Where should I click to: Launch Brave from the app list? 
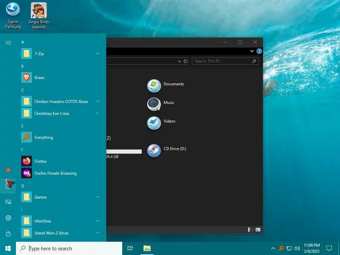tap(60, 78)
